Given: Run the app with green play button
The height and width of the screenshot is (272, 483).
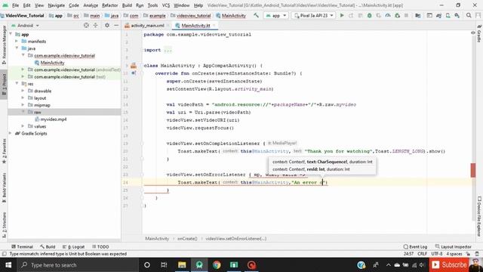Looking at the screenshot, I should tap(342, 15).
